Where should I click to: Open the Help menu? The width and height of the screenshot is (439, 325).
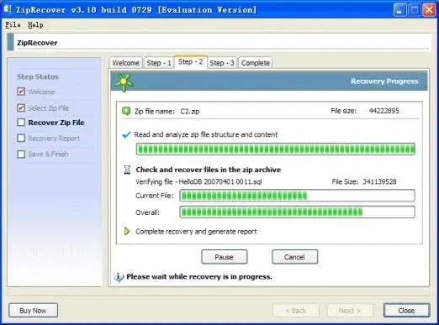tap(35, 25)
